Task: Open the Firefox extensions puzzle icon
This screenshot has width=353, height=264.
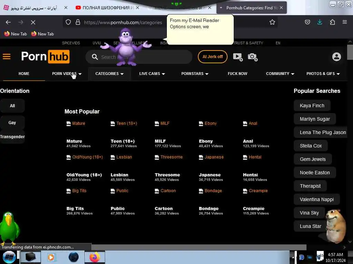Action: point(332,22)
